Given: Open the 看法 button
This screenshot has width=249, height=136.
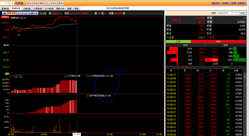Looking at the screenshot, I should coord(29,3).
